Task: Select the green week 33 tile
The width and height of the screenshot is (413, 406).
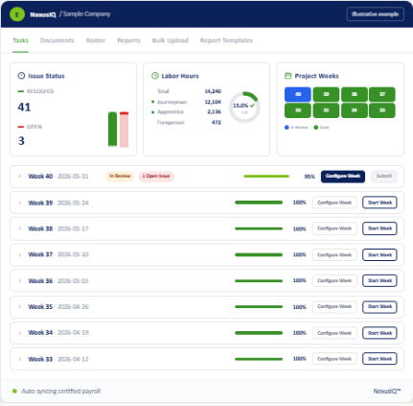Action: 382,110
